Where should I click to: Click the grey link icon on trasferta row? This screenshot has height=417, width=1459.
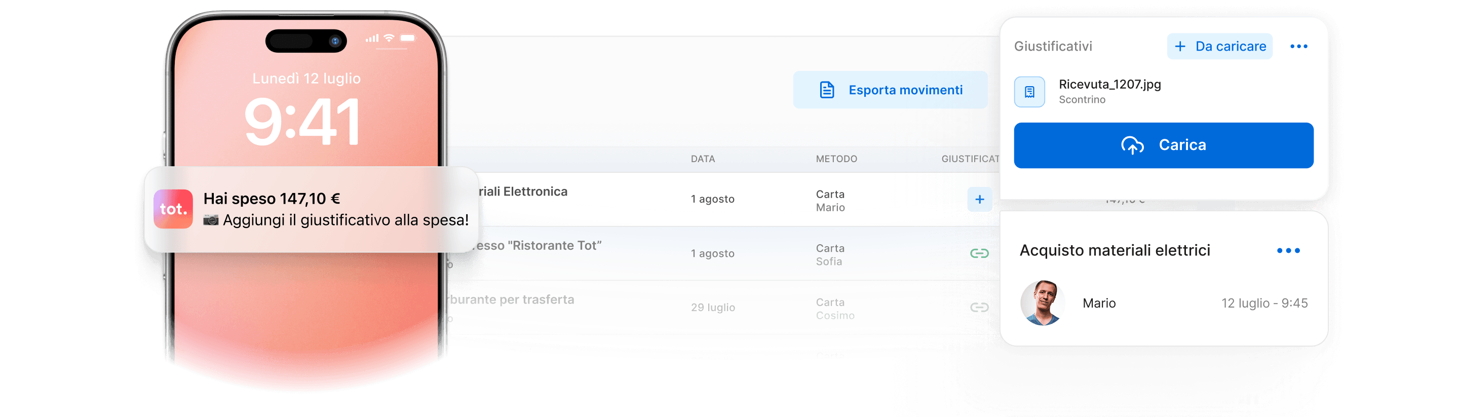[x=979, y=307]
